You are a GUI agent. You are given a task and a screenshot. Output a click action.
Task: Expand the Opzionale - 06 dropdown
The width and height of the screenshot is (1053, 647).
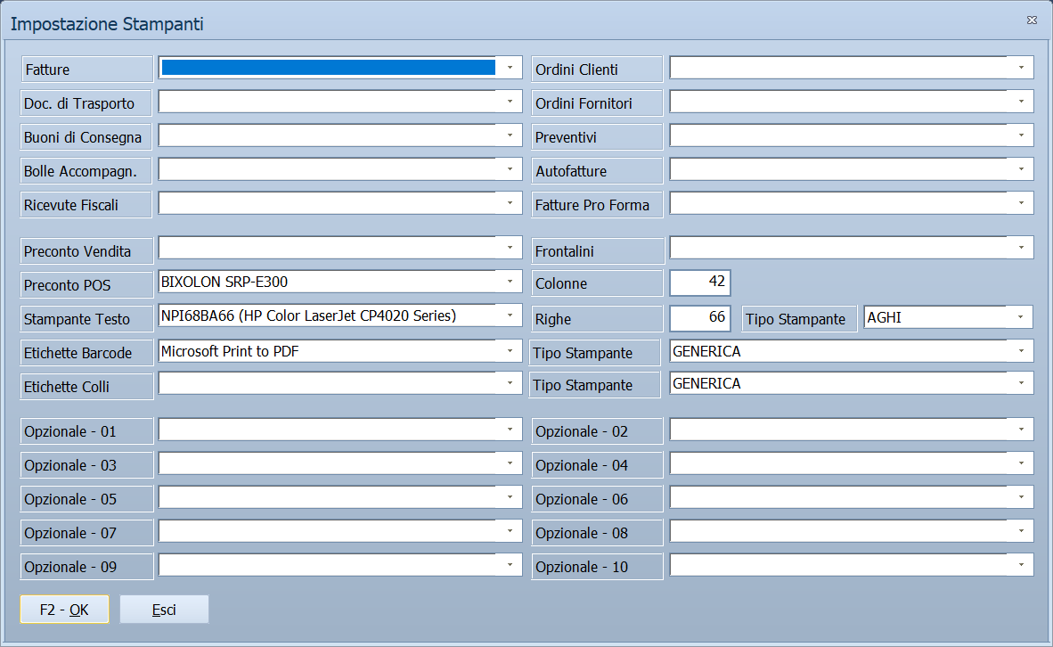click(1021, 497)
